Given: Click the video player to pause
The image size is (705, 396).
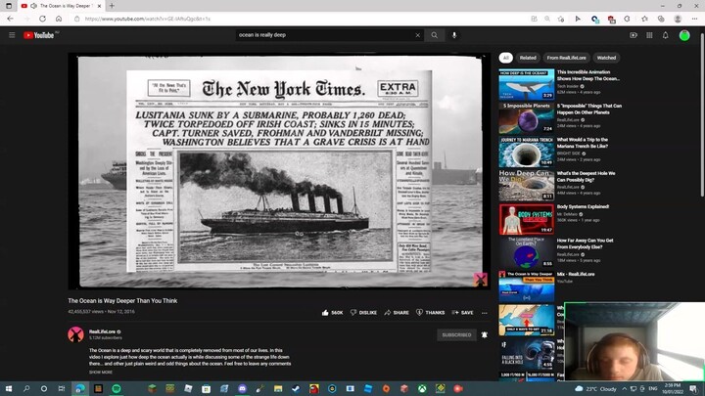Looking at the screenshot, I should coord(279,171).
